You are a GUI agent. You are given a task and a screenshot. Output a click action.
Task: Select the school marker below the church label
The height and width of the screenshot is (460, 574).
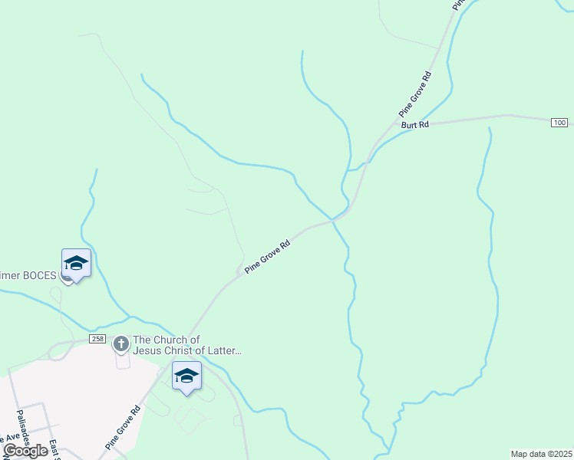click(186, 376)
